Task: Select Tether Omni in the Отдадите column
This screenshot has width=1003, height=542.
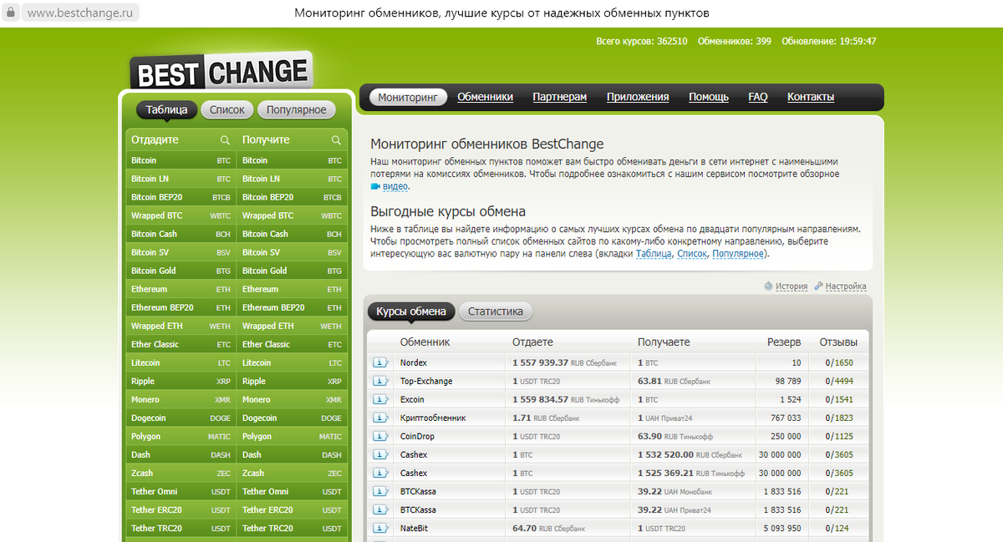Action: pos(181,491)
